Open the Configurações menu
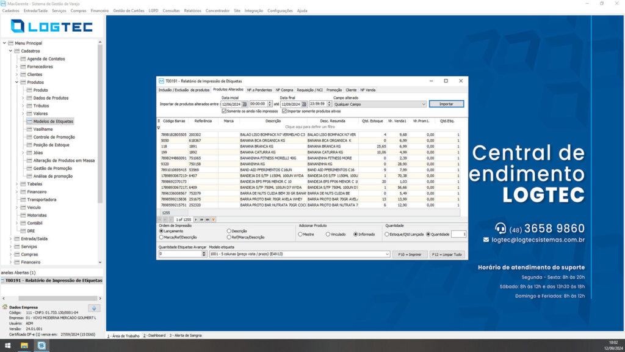Screen dimensions: 625x352 (x=280, y=11)
